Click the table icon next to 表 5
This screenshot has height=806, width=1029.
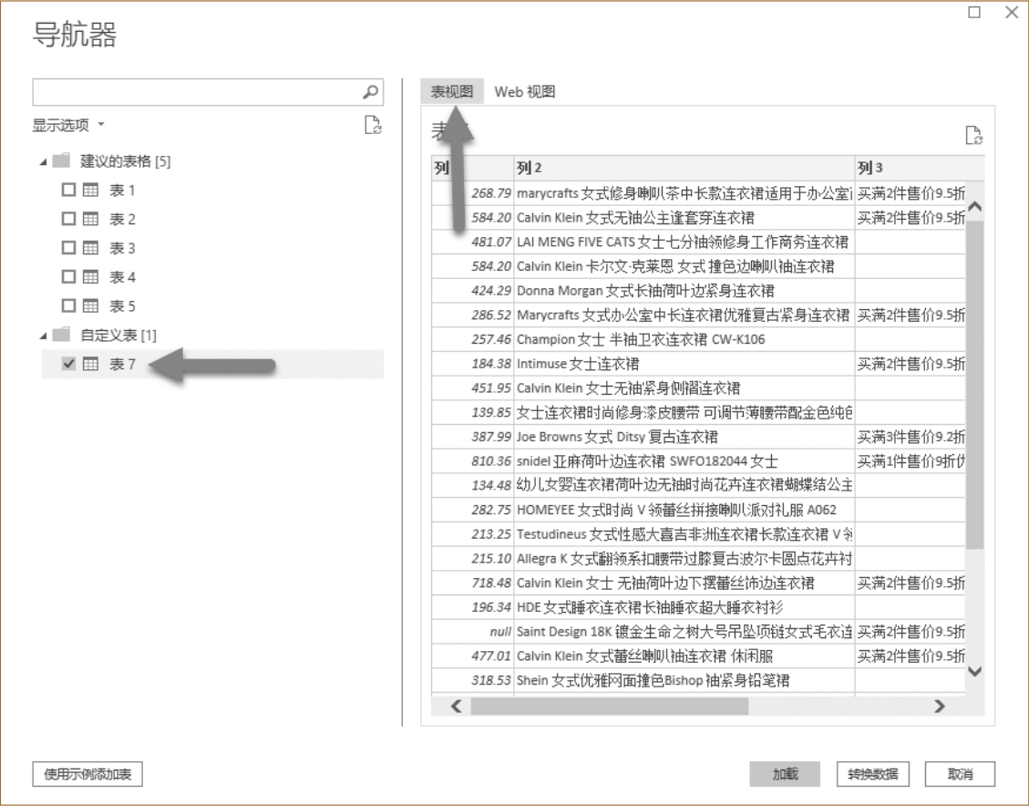90,305
